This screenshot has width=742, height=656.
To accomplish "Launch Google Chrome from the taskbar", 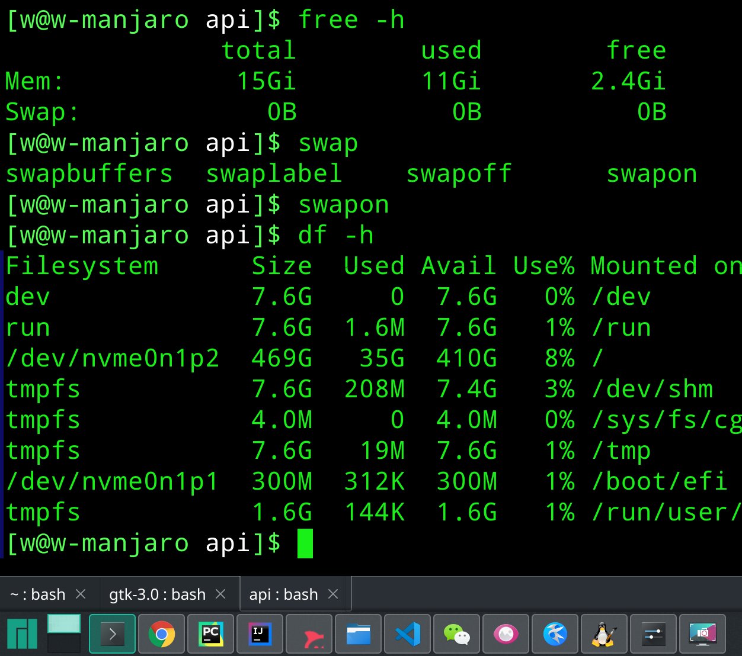I will tap(162, 634).
